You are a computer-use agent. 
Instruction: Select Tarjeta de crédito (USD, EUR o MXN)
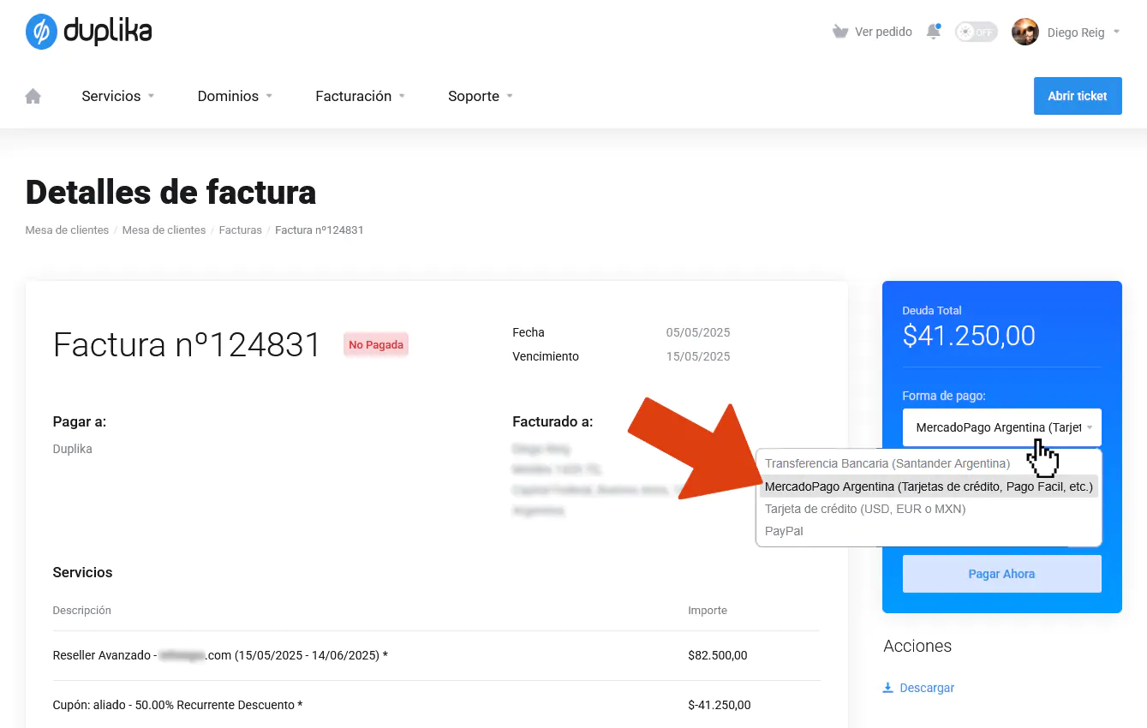point(864,509)
